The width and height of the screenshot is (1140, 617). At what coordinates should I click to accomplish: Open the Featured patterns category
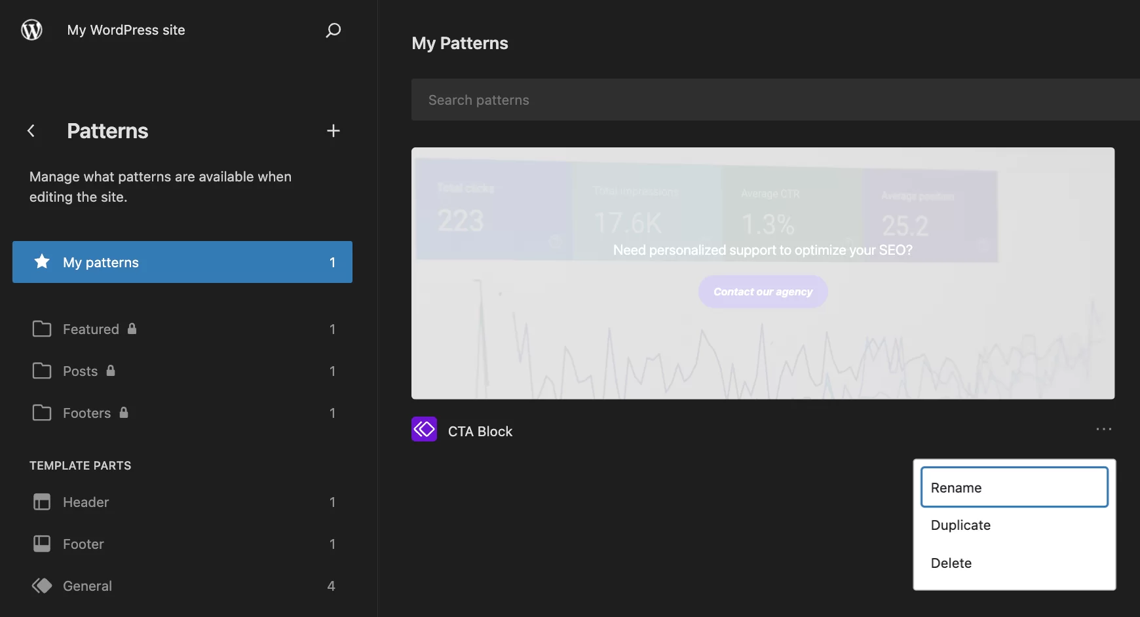[182, 329]
